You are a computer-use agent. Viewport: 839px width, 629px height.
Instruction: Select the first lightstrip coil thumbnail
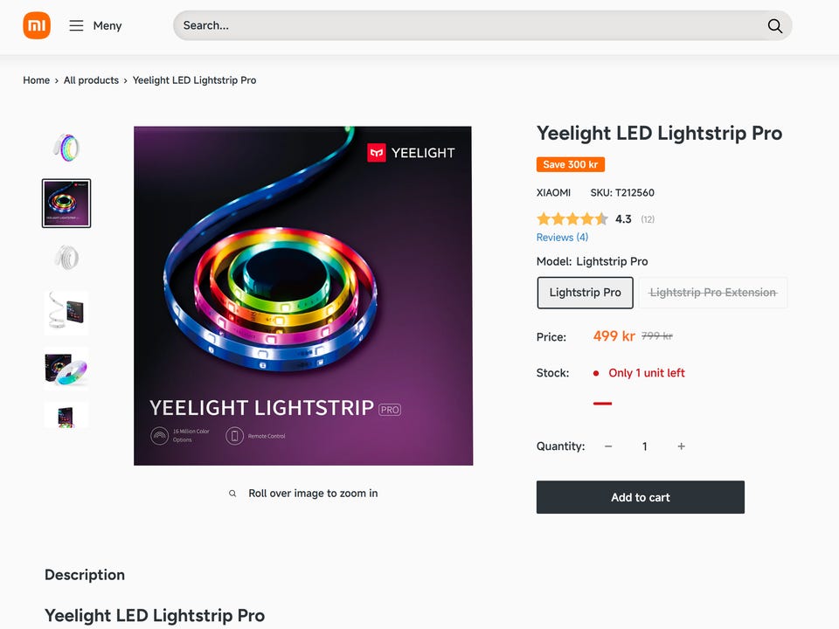pyautogui.click(x=66, y=148)
